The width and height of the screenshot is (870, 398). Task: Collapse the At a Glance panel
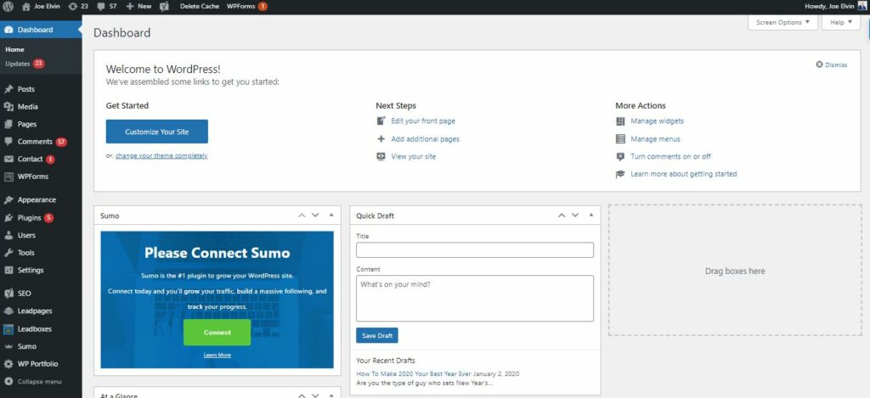[331, 395]
